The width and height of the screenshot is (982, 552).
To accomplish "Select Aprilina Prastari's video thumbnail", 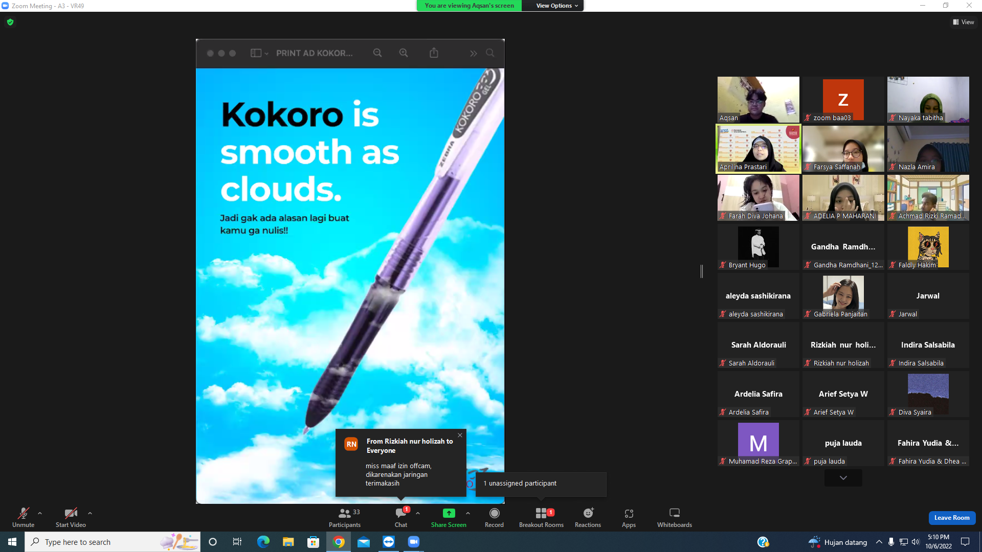I will (x=758, y=148).
